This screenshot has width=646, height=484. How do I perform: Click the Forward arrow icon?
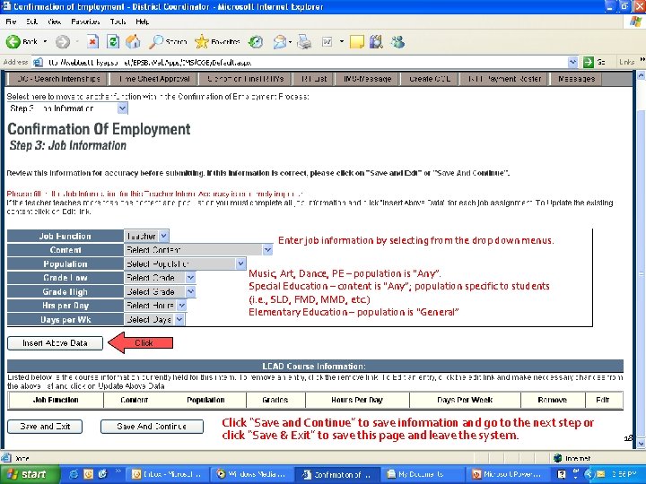pyautogui.click(x=63, y=41)
